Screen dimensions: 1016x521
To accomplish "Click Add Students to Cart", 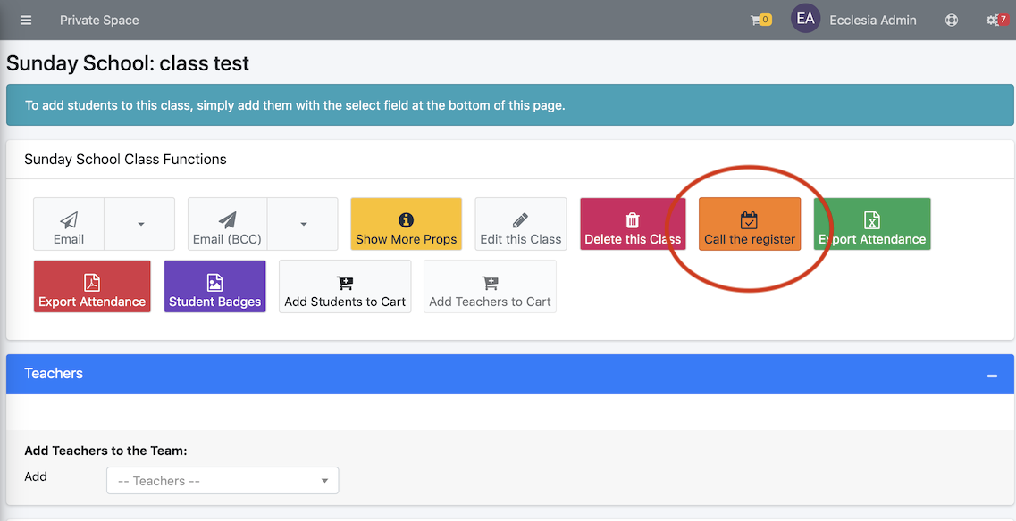I will coord(345,286).
